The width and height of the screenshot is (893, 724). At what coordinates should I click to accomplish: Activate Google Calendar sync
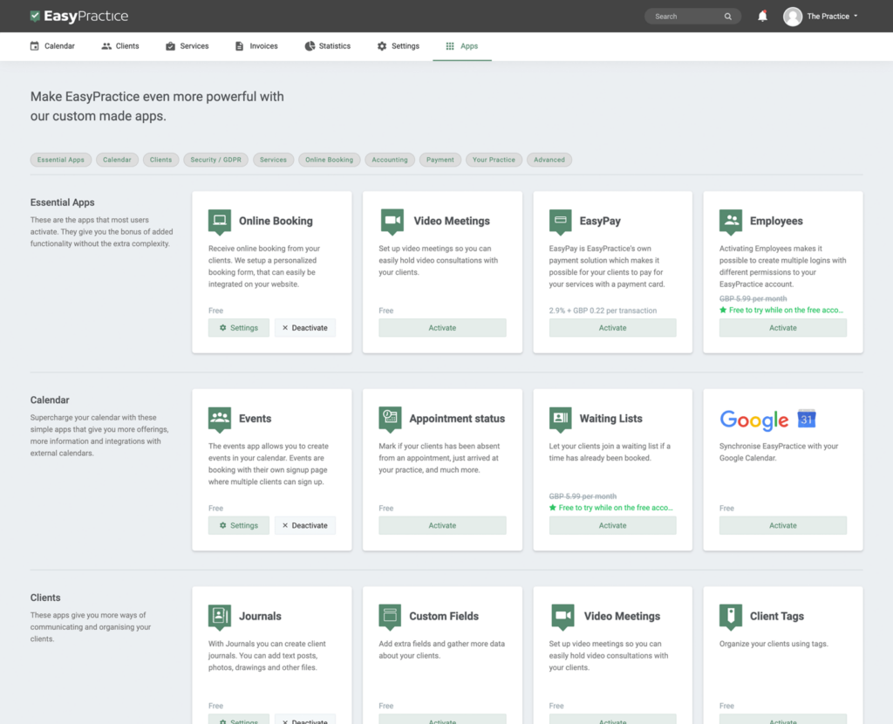[x=783, y=525]
